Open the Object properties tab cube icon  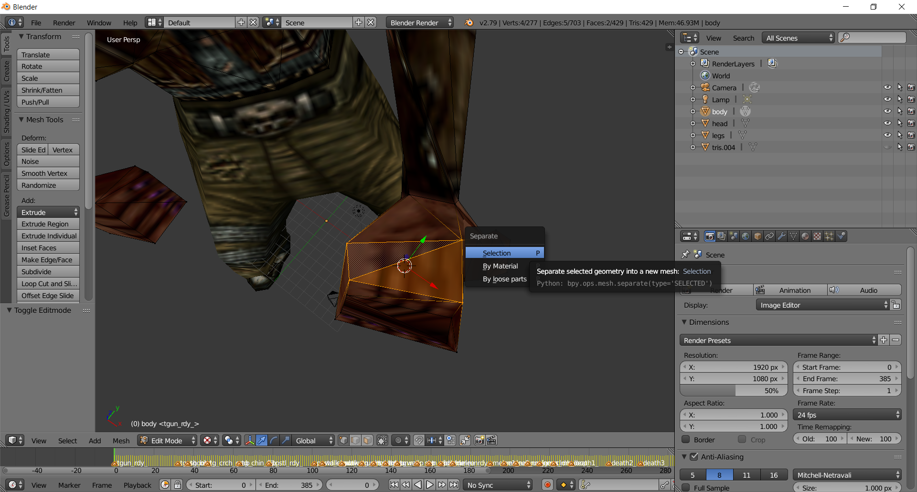coord(757,236)
